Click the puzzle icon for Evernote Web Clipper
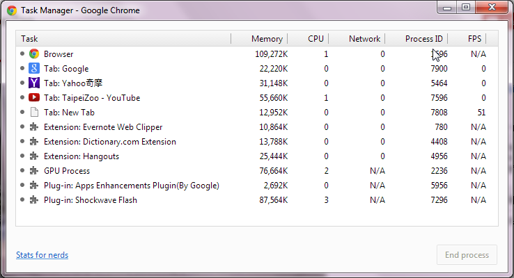This screenshot has height=278, width=514. tap(34, 127)
